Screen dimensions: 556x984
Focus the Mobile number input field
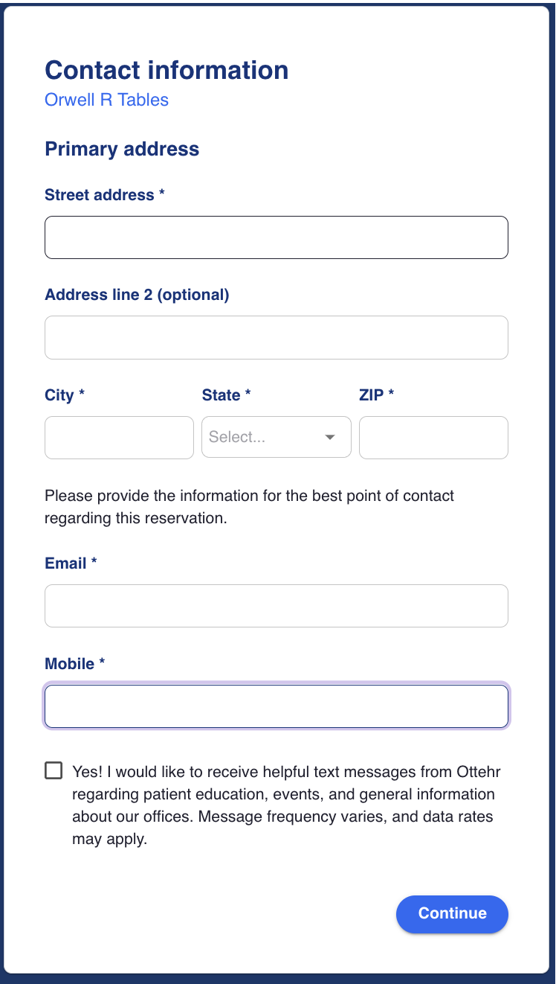coord(276,706)
